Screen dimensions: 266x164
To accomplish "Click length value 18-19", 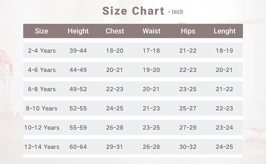I will coord(224,51).
